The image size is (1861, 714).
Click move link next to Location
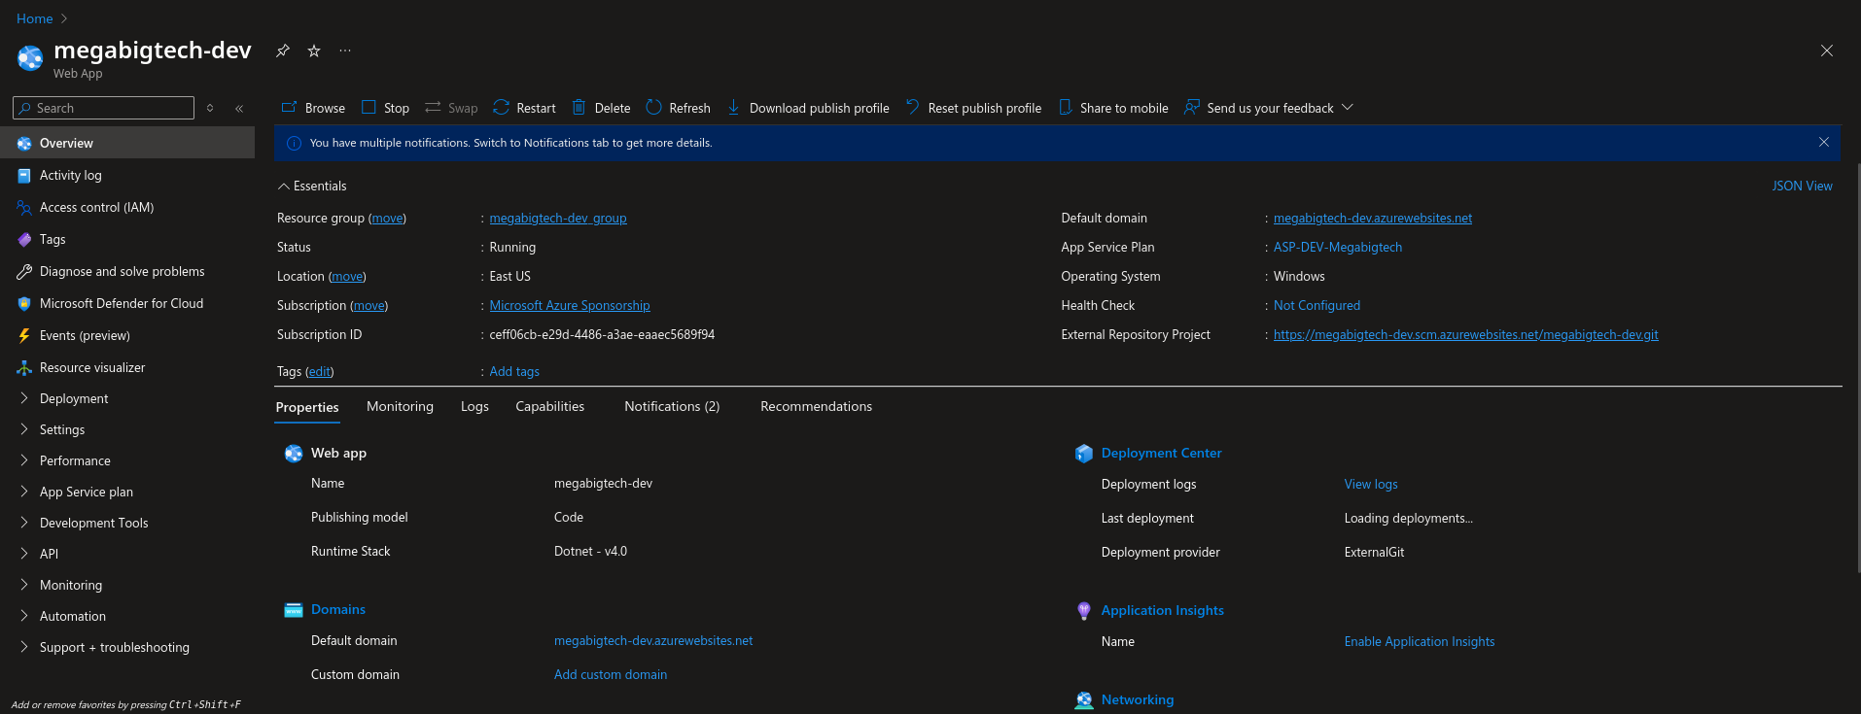347,277
